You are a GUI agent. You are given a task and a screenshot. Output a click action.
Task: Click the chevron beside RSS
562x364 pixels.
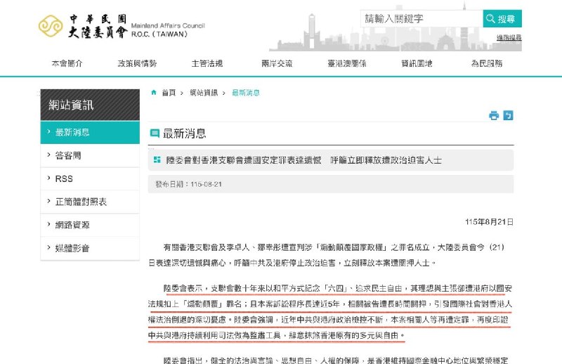tap(48, 178)
